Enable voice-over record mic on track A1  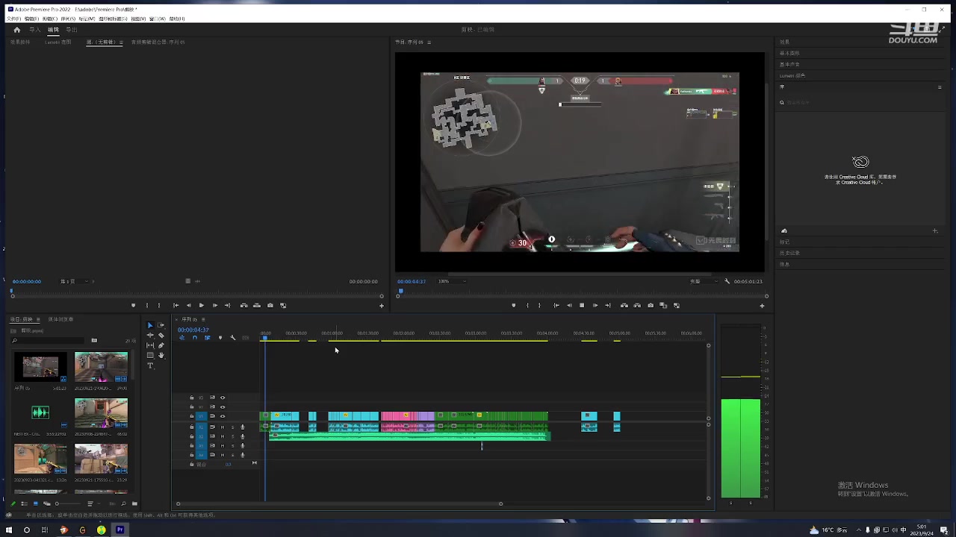tap(242, 427)
